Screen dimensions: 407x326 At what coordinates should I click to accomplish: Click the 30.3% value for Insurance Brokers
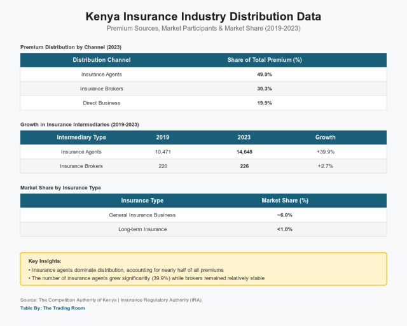(264, 89)
